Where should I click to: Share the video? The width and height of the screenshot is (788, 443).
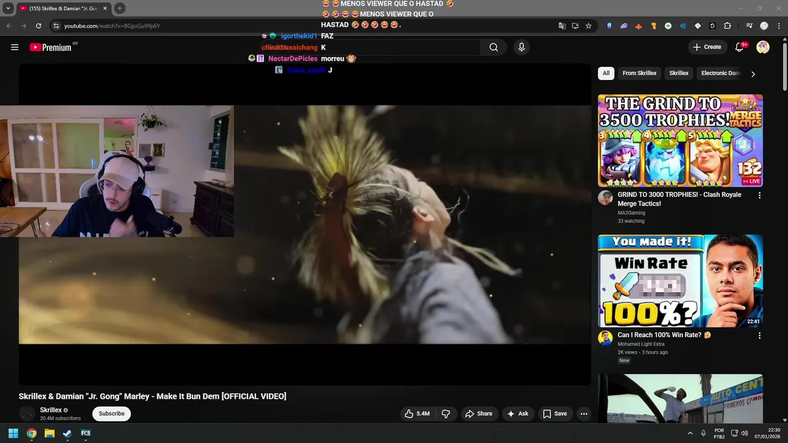478,413
